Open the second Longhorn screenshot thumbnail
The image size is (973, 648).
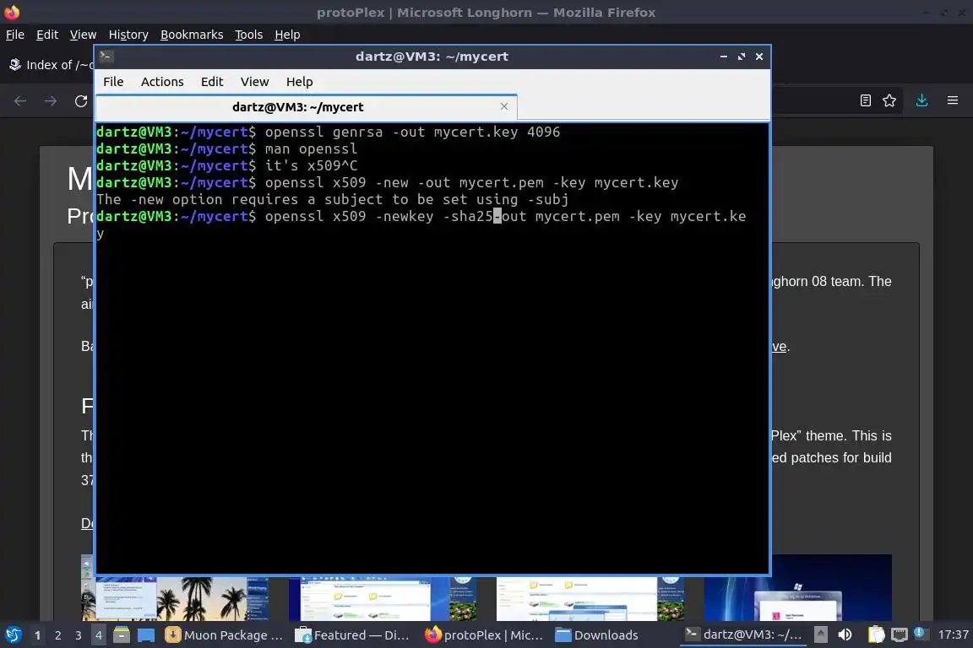point(383,598)
